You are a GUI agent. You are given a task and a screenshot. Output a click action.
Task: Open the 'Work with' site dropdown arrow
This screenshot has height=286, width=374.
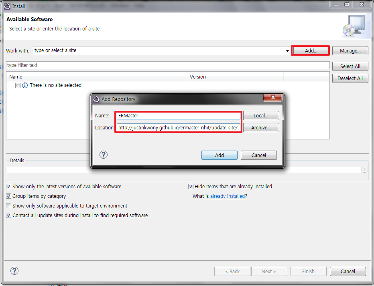tap(287, 51)
